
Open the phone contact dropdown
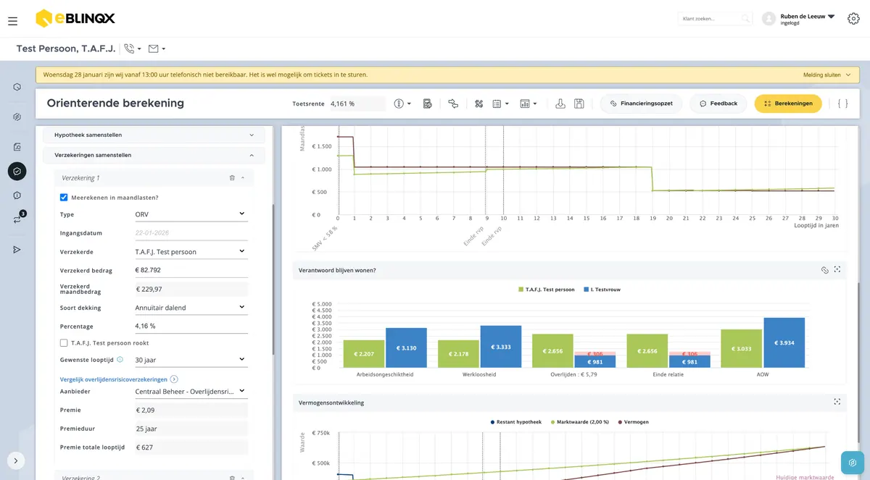click(133, 49)
